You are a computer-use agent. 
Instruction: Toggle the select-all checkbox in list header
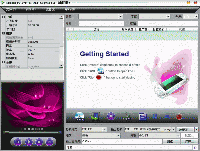[x=70, y=29]
